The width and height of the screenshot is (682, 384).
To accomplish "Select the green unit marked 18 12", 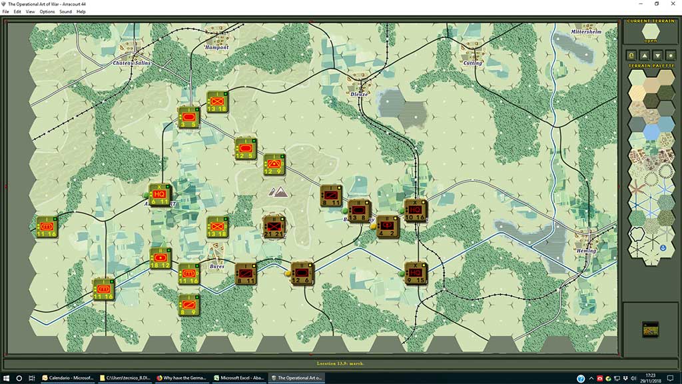I will pyautogui.click(x=160, y=258).
